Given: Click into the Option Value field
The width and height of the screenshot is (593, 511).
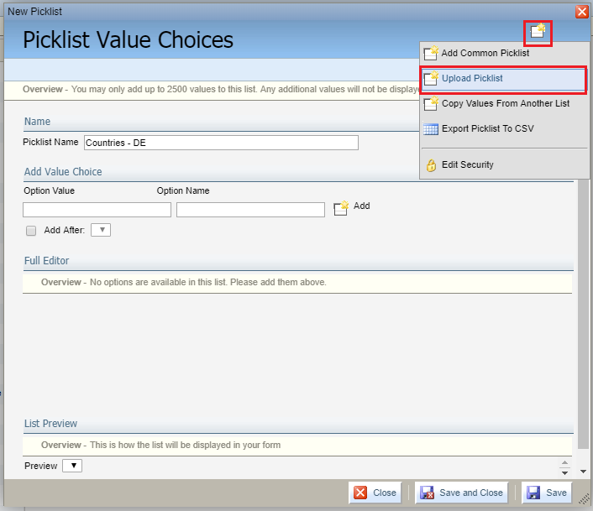Looking at the screenshot, I should (x=97, y=210).
